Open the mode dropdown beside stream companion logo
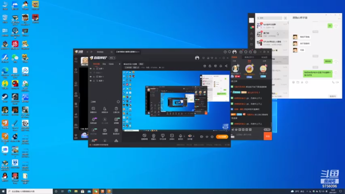The image size is (345, 194). click(x=112, y=58)
